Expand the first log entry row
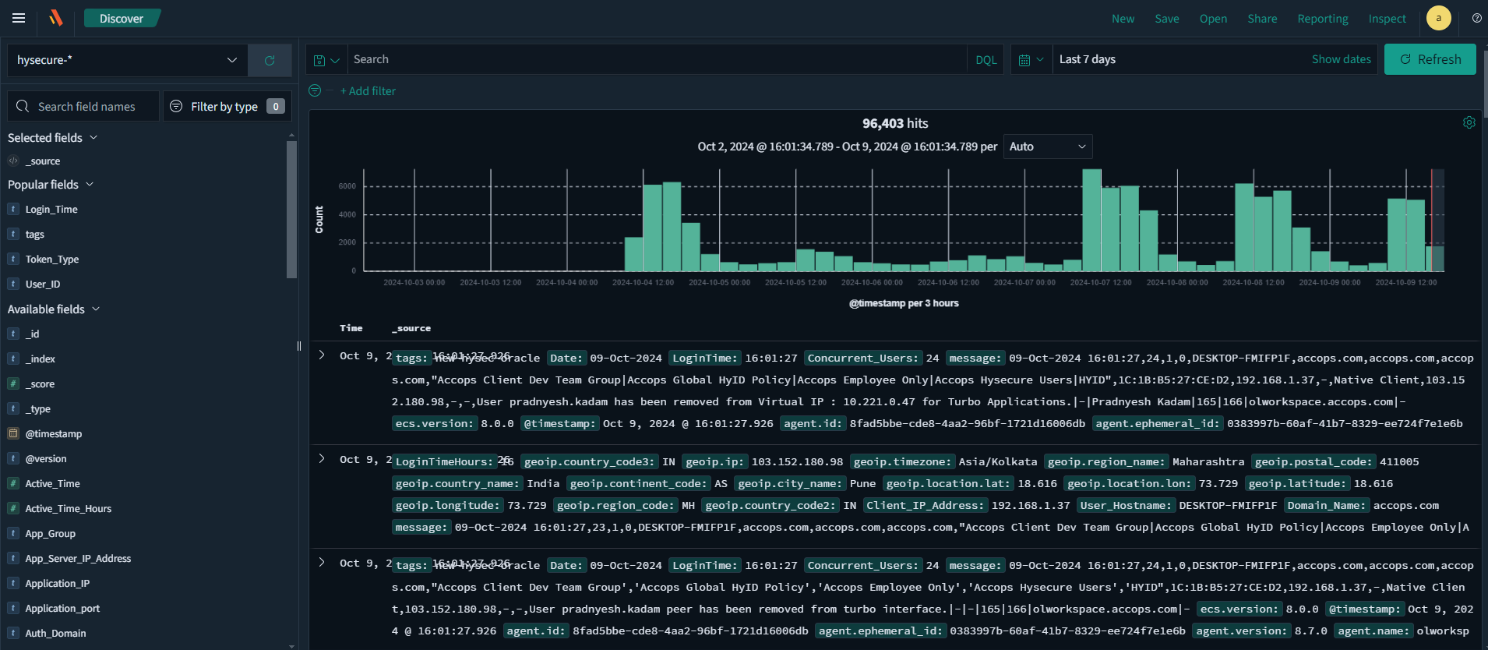This screenshot has height=650, width=1488. (322, 355)
